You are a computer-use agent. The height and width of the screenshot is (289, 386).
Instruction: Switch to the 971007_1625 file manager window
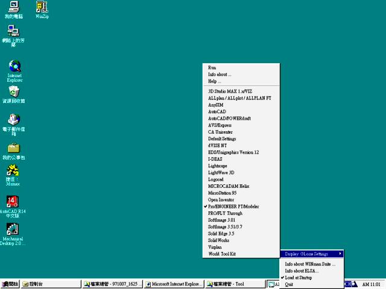click(x=113, y=284)
